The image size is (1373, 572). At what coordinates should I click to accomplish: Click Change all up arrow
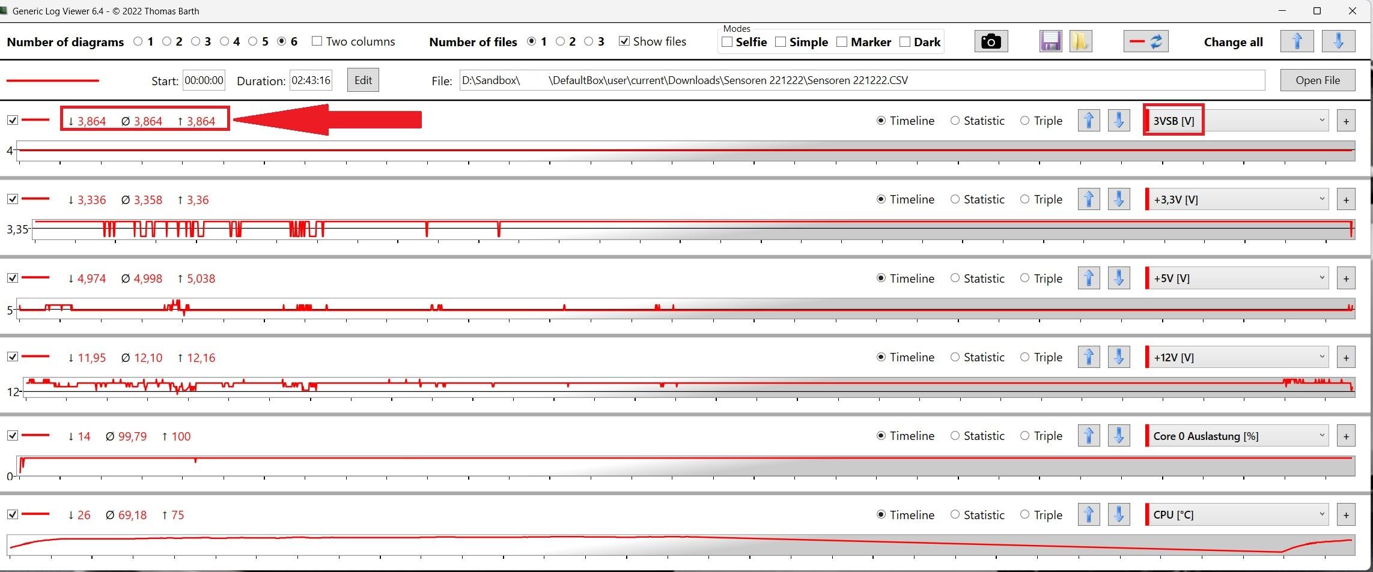[x=1297, y=41]
